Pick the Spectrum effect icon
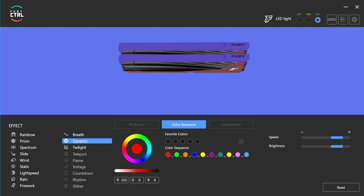Image resolution: width=364 pixels, height=196 pixels. (x=13, y=147)
